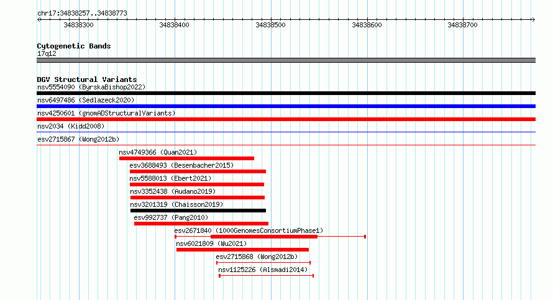This screenshot has width=553, height=300.
Task: Select the red nsv3352438 variant bar
Action: coord(198,198)
